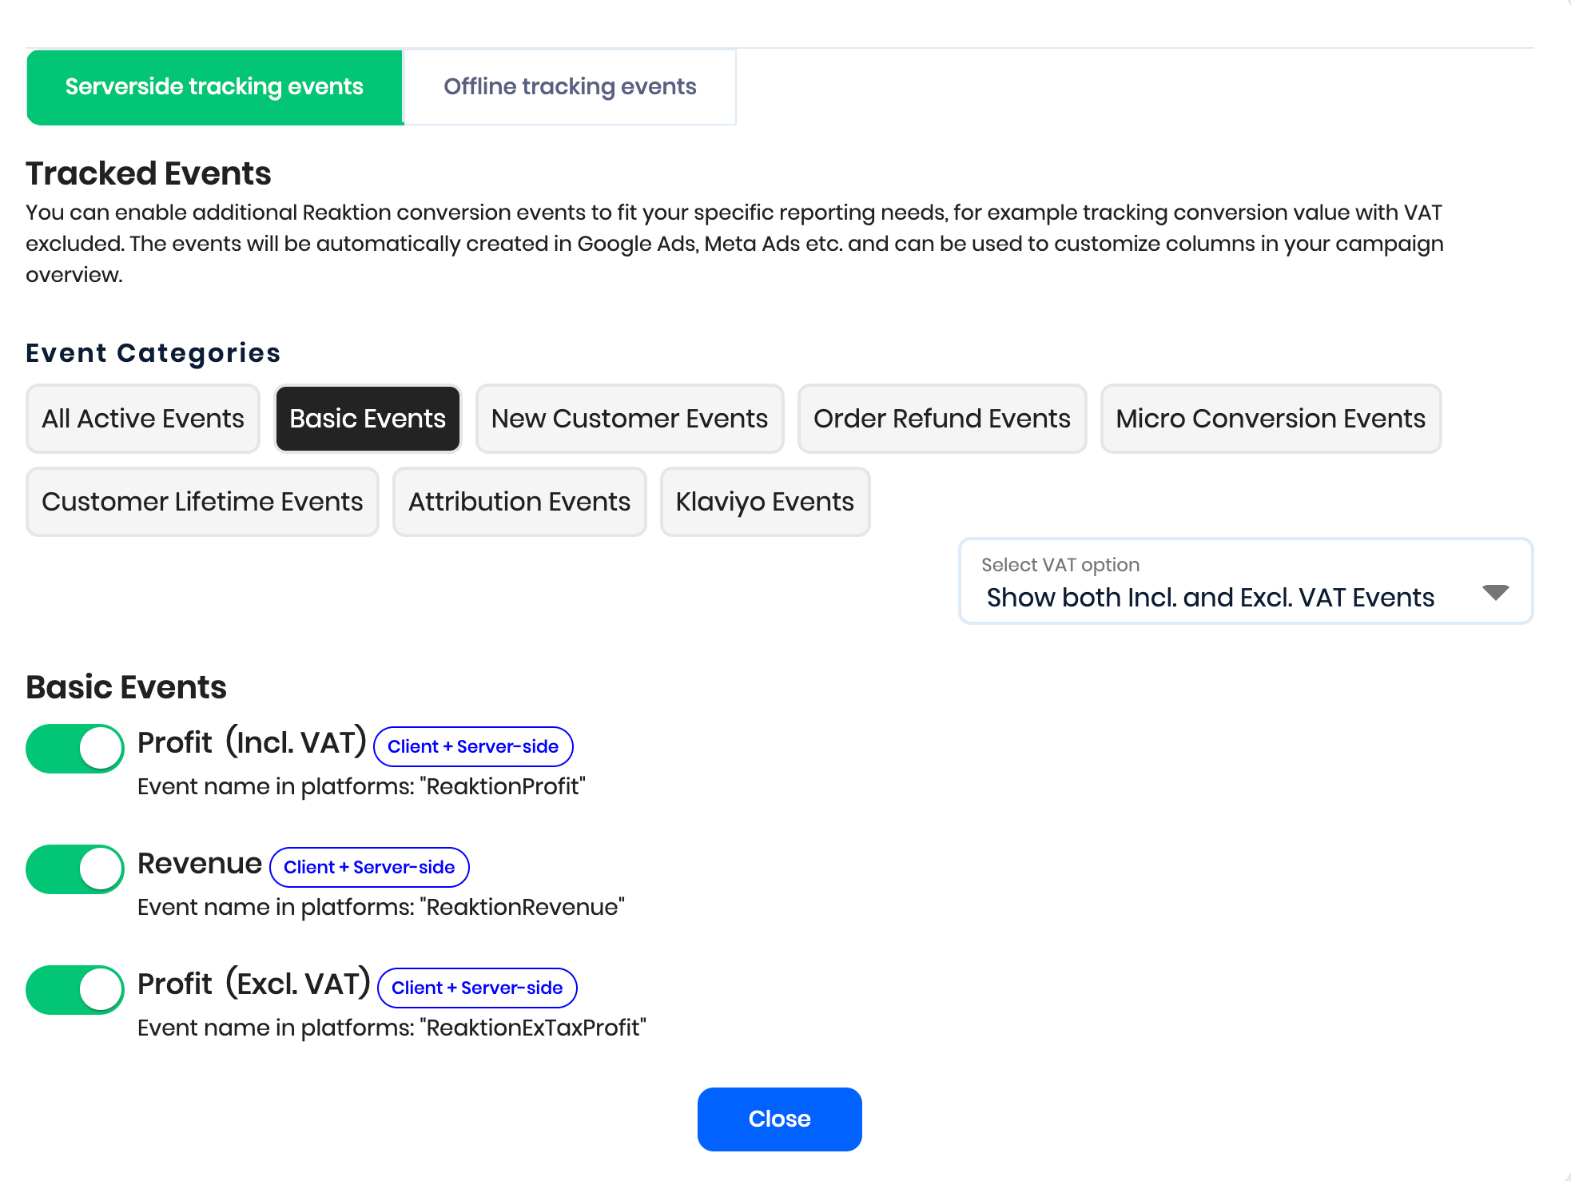1571x1181 pixels.
Task: Switch to Serverside tracking events tab
Action: point(214,87)
